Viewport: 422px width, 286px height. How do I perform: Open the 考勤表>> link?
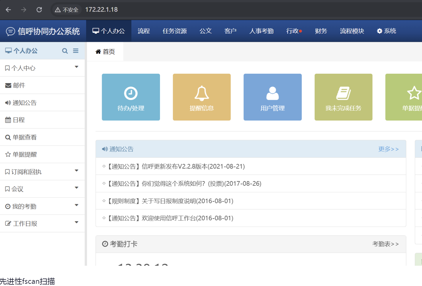(x=385, y=244)
